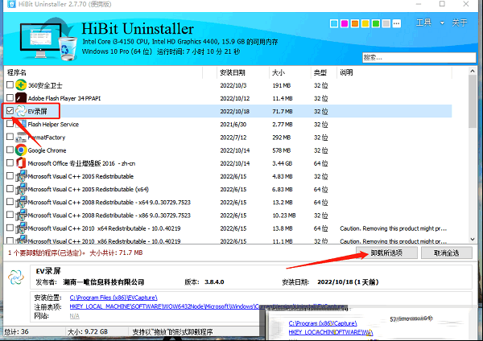Check the Visual C++ 2008 x86 checkbox
Viewport: 483px width, 341px height.
click(x=10, y=215)
